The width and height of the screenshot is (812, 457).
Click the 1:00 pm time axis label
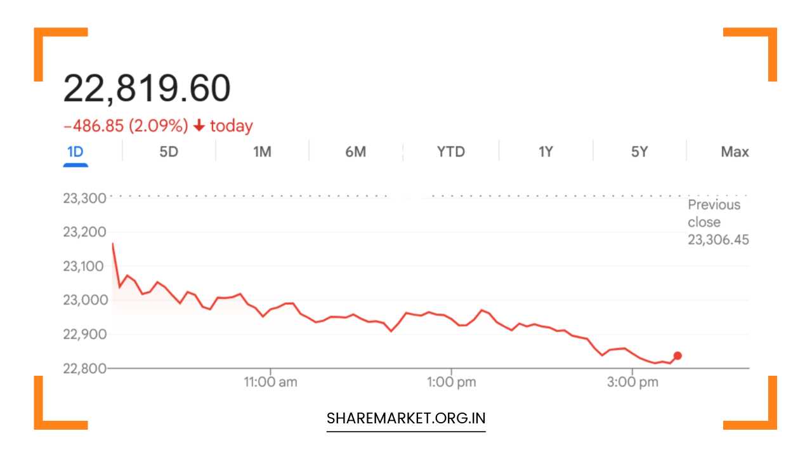[451, 382]
